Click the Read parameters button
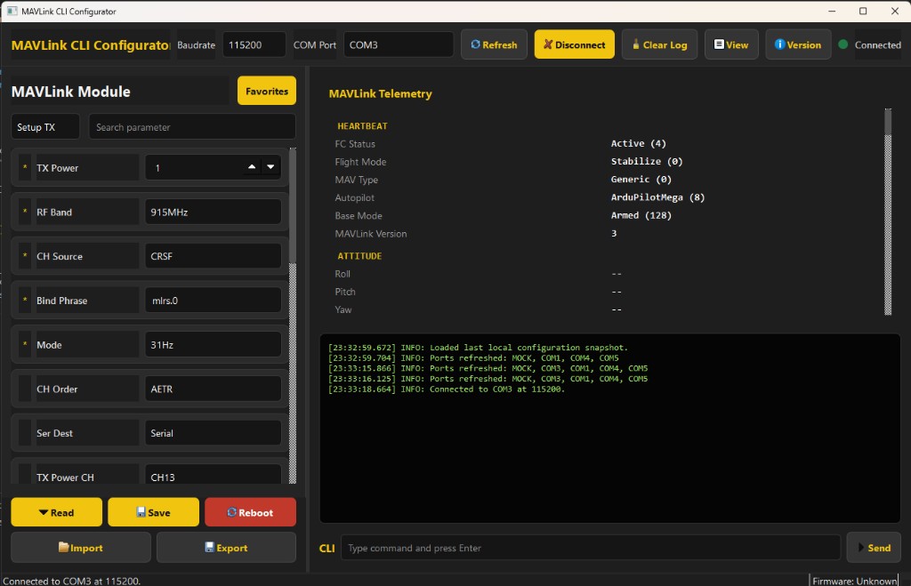The height and width of the screenshot is (586, 911). (x=56, y=512)
